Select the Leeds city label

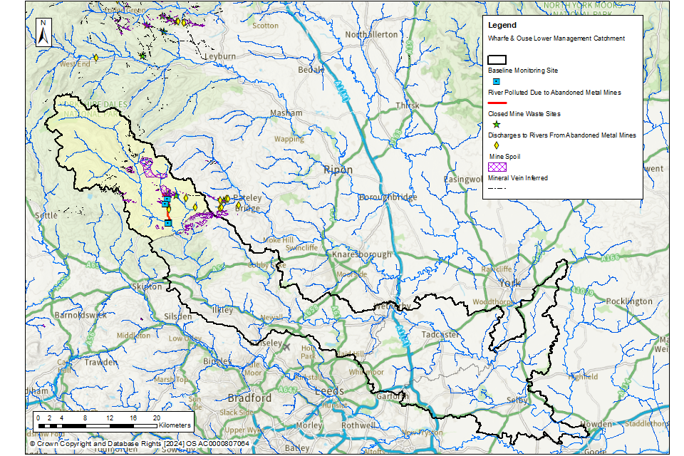coord(329,391)
